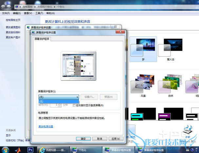Open recent pages dropdown beside navigation arrows
This screenshot has height=153, width=199.
coord(13,7)
